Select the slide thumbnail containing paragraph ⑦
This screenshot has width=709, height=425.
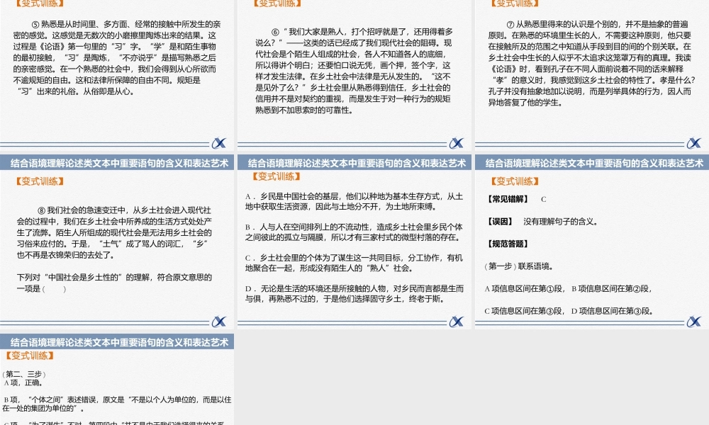click(x=592, y=75)
